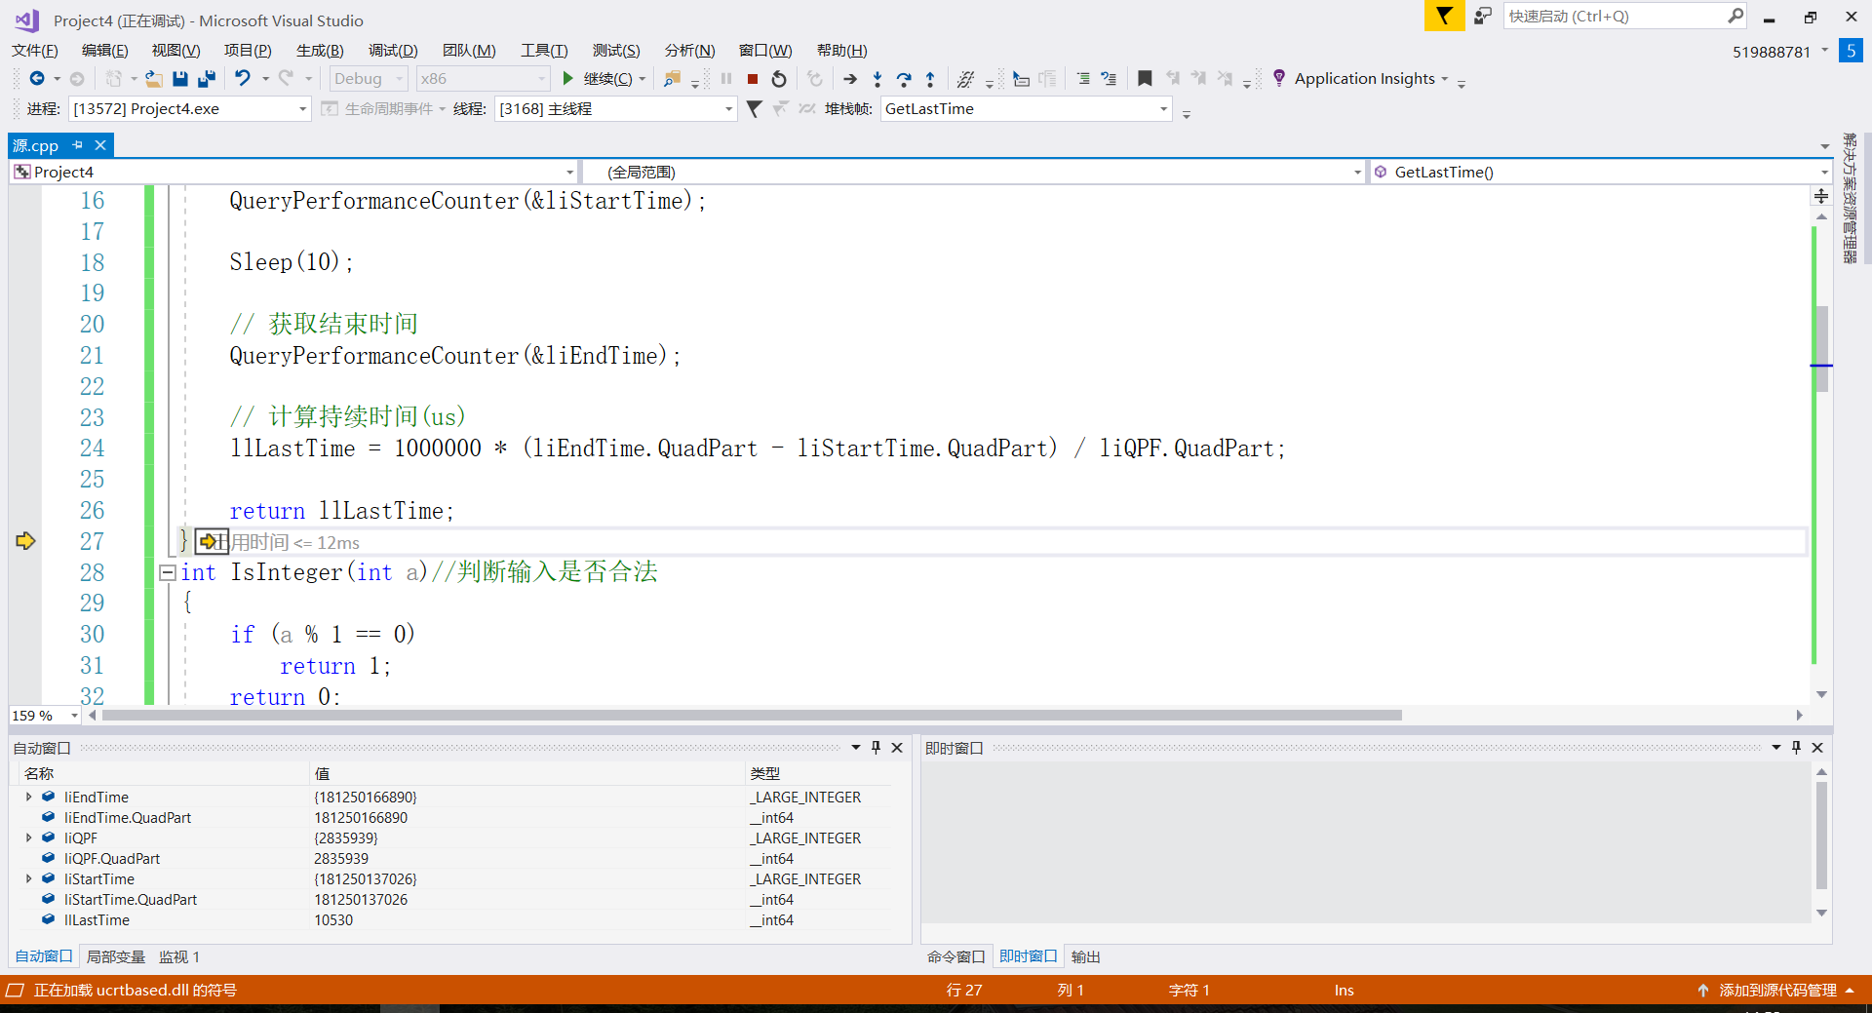Screen dimensions: 1872x1013
Task: Click the bookmark toggle icon in toolbar
Action: tap(1146, 79)
